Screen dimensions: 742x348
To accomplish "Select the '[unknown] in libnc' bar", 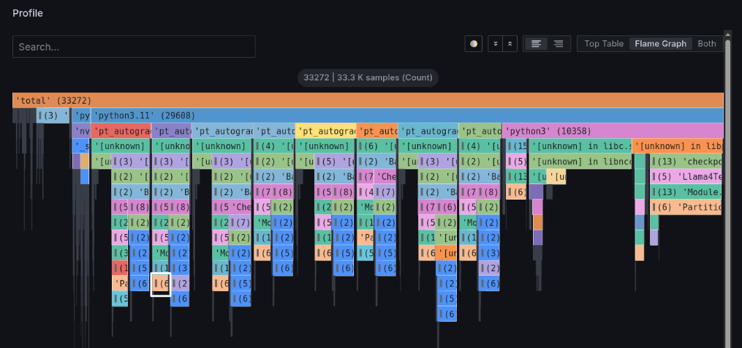I will [x=580, y=161].
